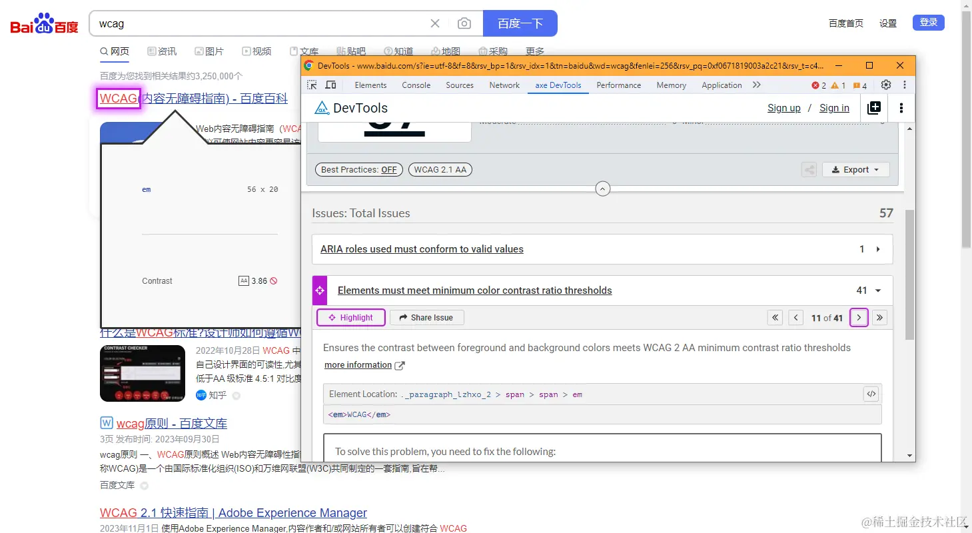Start a new axe scan icon
The image size is (972, 533).
(x=874, y=108)
